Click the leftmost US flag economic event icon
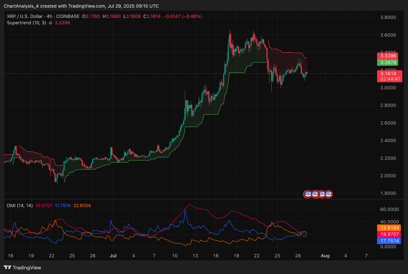This screenshot has height=274, width=408. (x=308, y=194)
